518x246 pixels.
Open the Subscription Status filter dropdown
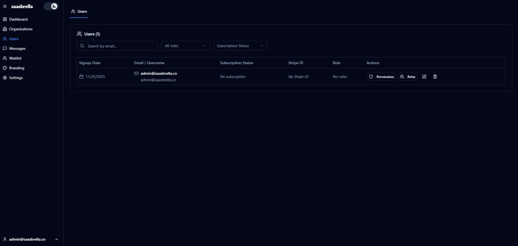[240, 46]
